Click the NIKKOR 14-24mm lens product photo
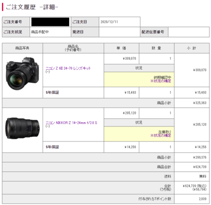Image resolution: width=211 pixels, height=205 pixels. tap(22, 128)
